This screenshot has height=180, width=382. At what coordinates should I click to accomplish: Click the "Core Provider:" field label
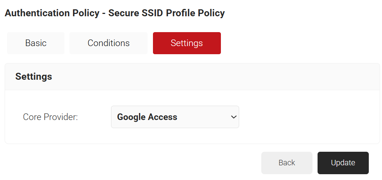coord(50,117)
